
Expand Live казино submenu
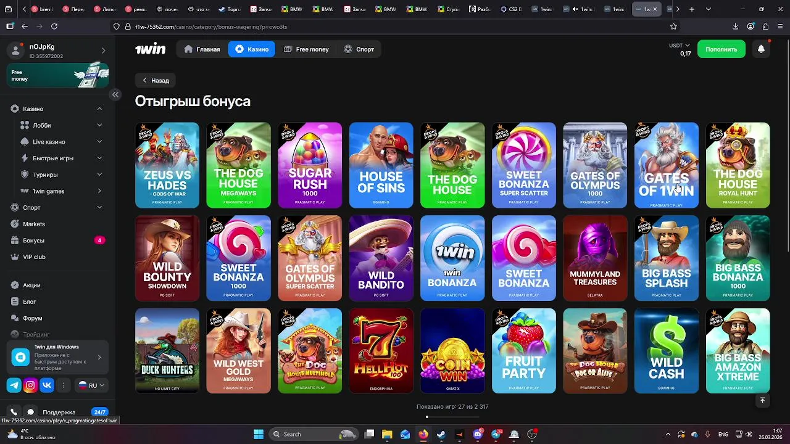coord(99,142)
